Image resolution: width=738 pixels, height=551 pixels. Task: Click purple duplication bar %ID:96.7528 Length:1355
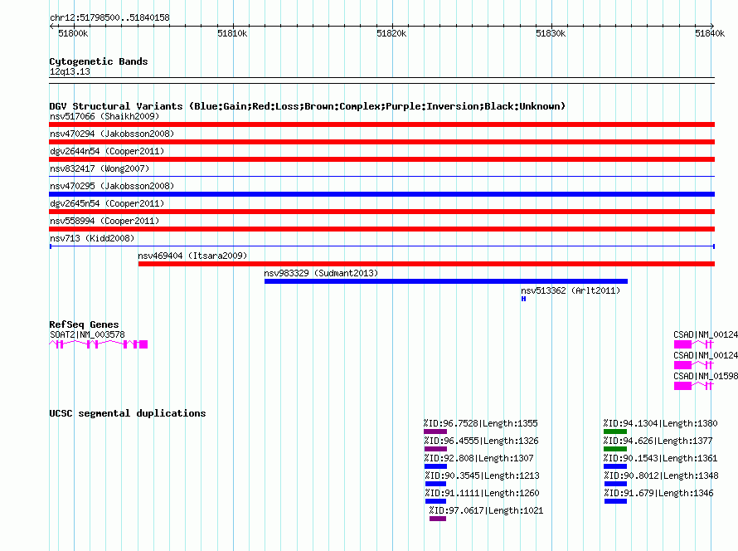[x=435, y=432]
